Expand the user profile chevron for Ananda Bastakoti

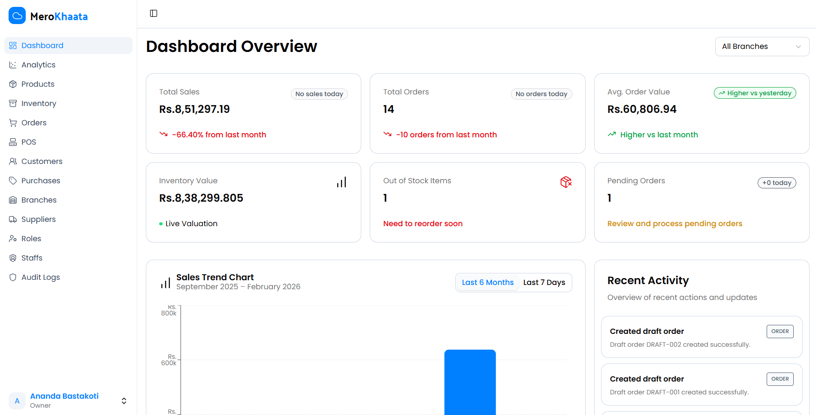pos(124,400)
